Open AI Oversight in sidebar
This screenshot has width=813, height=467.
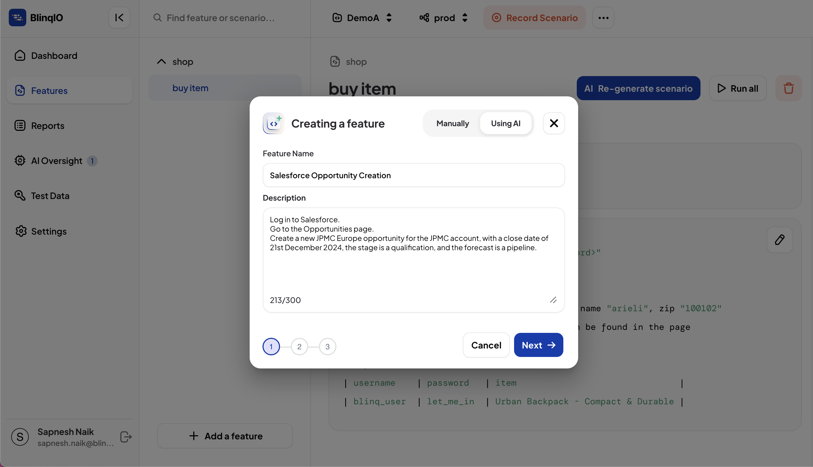pyautogui.click(x=70, y=160)
